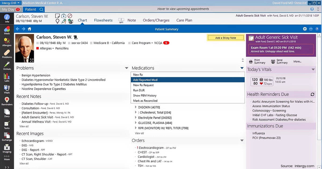This screenshot has width=322, height=169.
Task: Click the red prohibited circle icon
Action: [x=70, y=16]
